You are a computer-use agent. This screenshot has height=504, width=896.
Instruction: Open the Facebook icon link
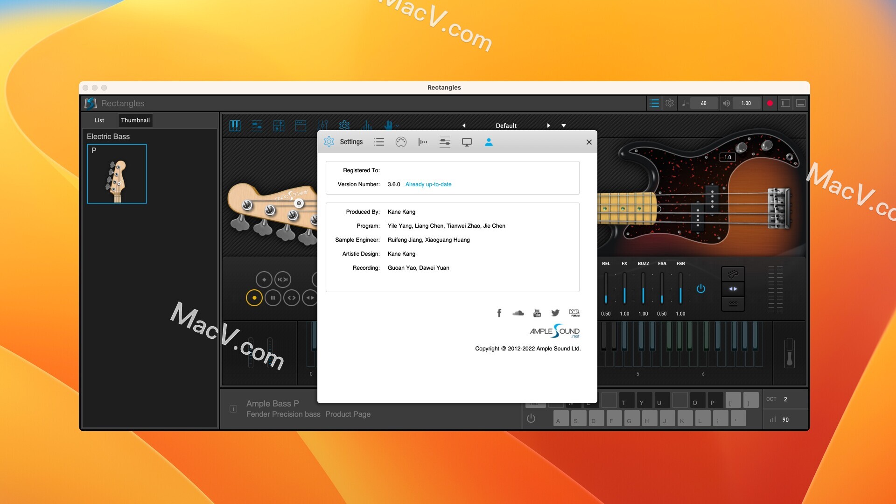click(x=499, y=313)
